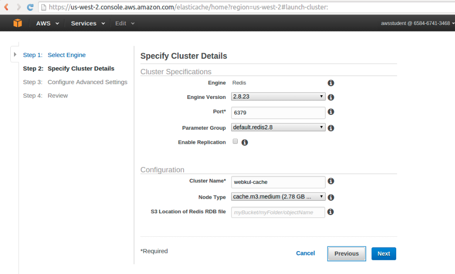This screenshot has height=274, width=455.
Task: Go back with the browser back arrow
Action: (x=6, y=7)
